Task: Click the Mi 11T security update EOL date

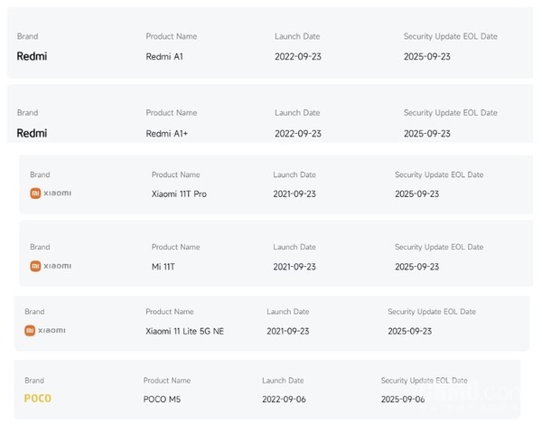Action: click(417, 267)
